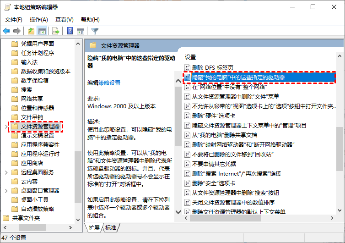Click the policy icon beside 删除"安全"选项卡

point(187,183)
